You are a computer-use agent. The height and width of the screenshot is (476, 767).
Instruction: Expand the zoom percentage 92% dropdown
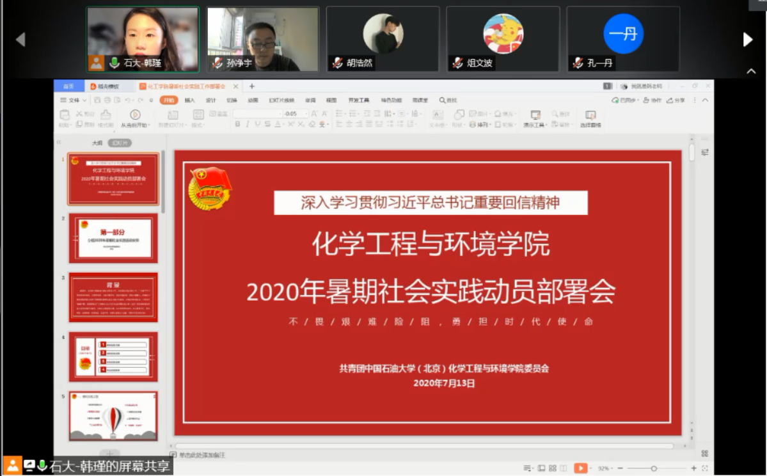tap(603, 468)
